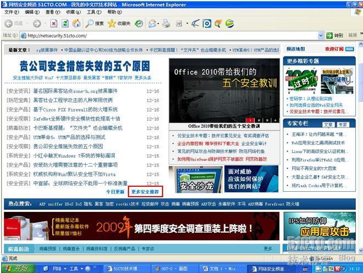The image size is (363, 273).
Task: Stop page loading with red X icon
Action: click(x=54, y=24)
